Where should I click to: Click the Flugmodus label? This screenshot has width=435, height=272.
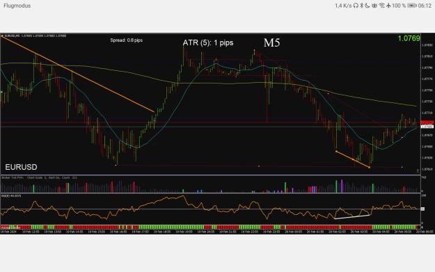click(x=17, y=6)
